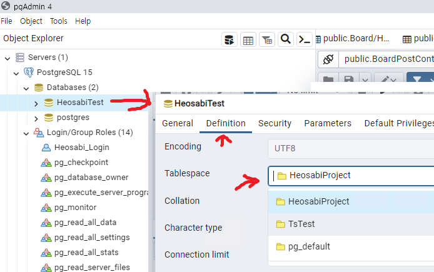Select the pg_database_owner role
The height and width of the screenshot is (272, 434).
[x=91, y=178]
